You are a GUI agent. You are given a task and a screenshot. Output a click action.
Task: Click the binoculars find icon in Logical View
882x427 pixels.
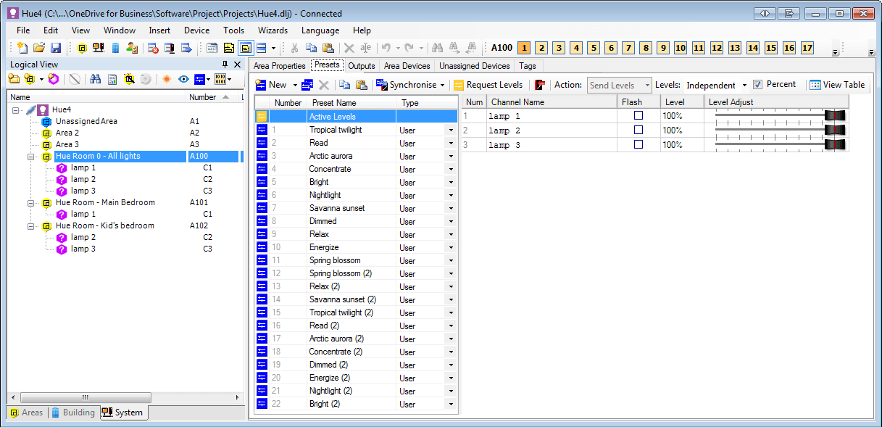click(x=96, y=79)
